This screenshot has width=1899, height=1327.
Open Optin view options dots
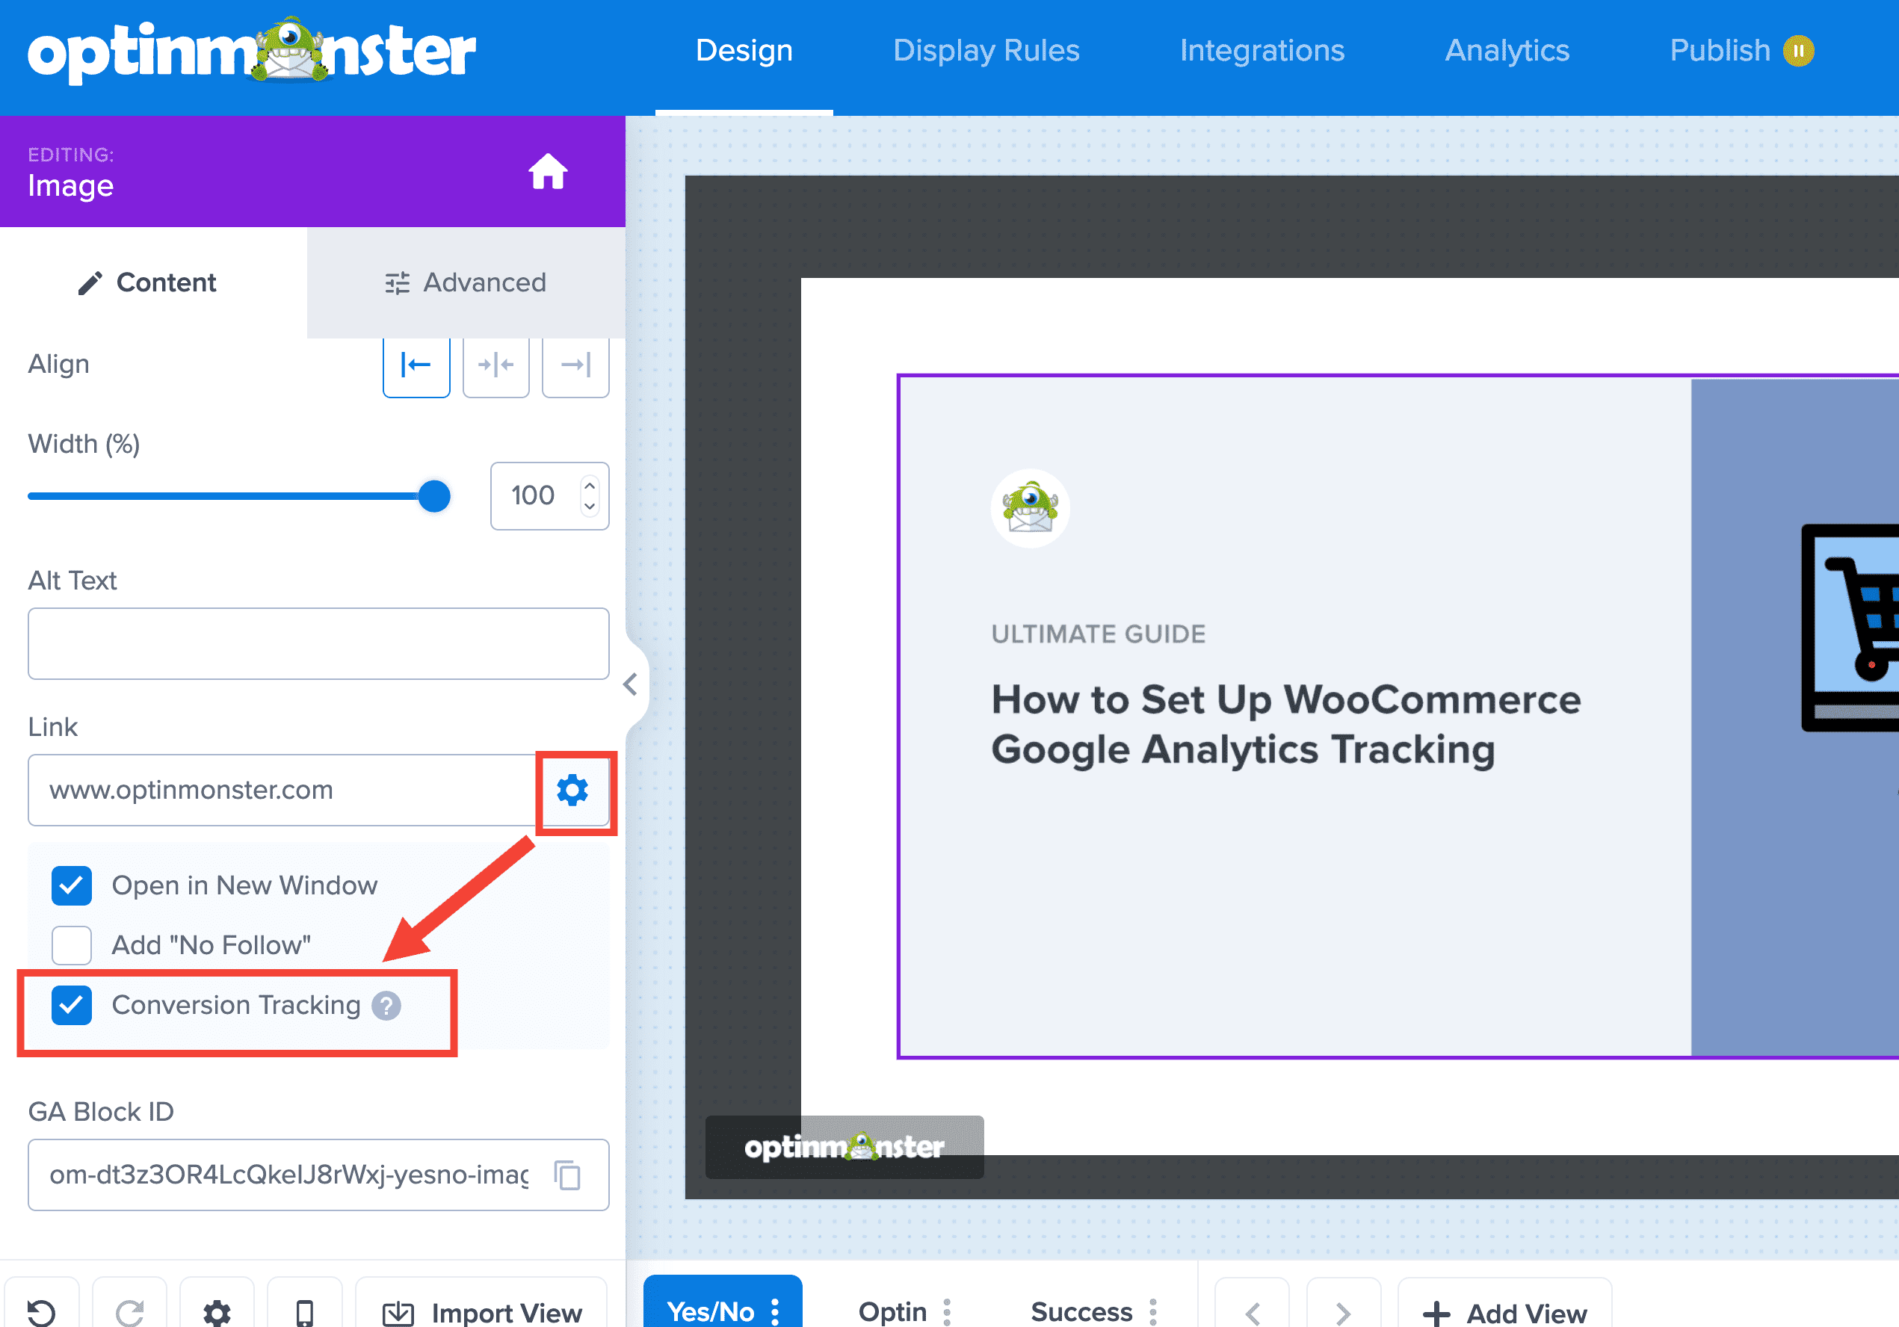tap(947, 1311)
